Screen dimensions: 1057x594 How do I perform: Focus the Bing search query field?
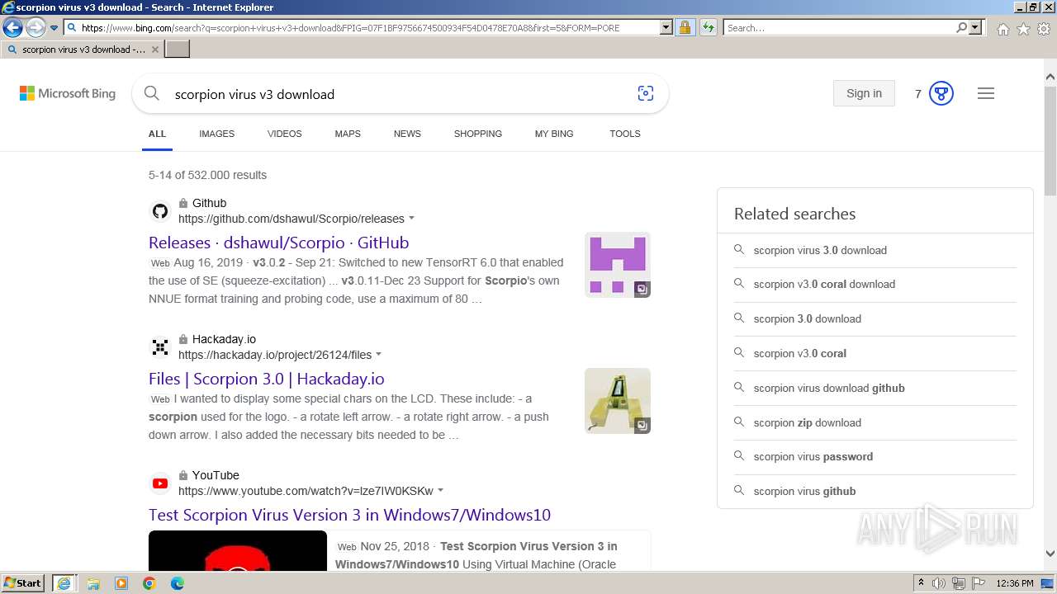click(396, 94)
